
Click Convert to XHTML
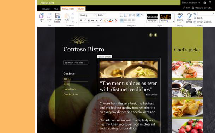point(203,22)
